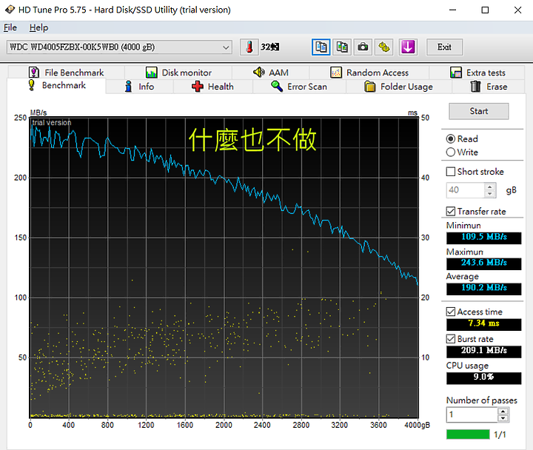Click copy info to clipboard icon
533x450 pixels.
pyautogui.click(x=321, y=47)
